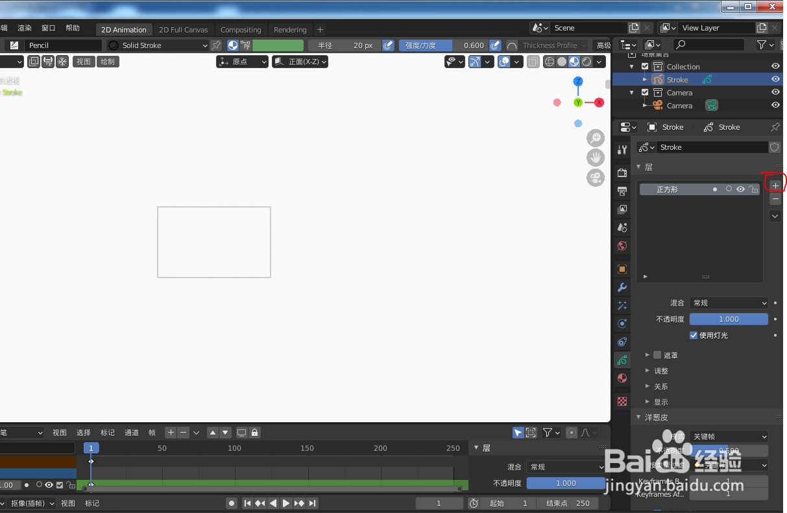This screenshot has width=787, height=513.
Task: Open the 渲染 menu
Action: (x=25, y=28)
